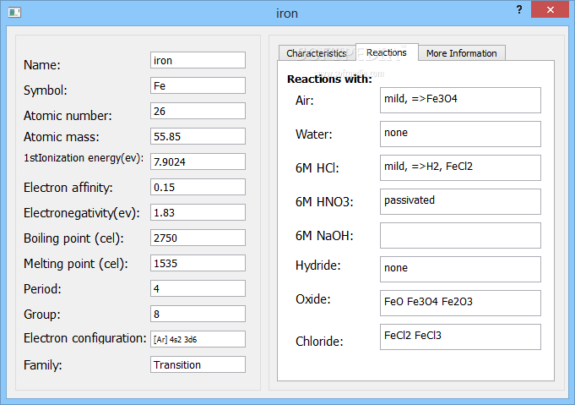
Task: Click the Period field showing 4
Action: tap(198, 288)
